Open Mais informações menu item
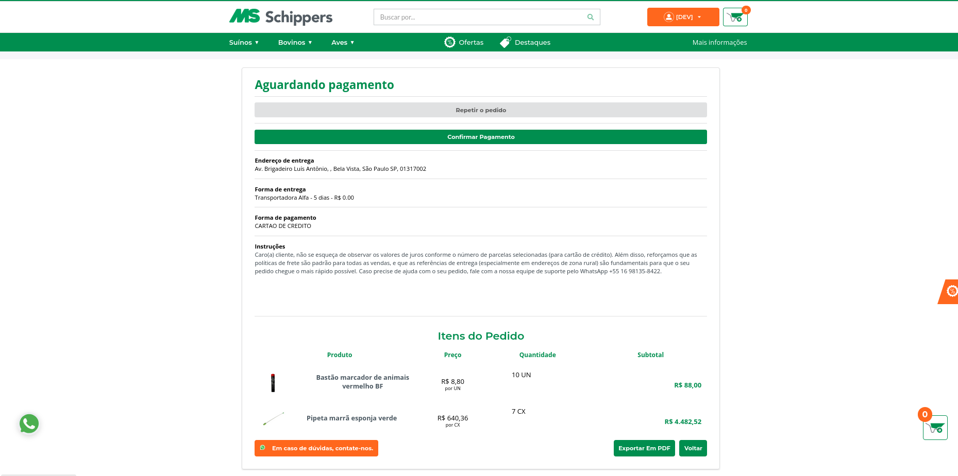 (719, 42)
